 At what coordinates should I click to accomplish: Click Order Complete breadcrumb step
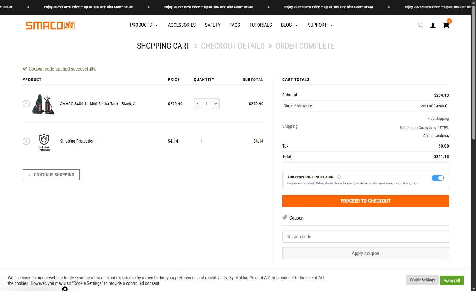click(x=305, y=46)
